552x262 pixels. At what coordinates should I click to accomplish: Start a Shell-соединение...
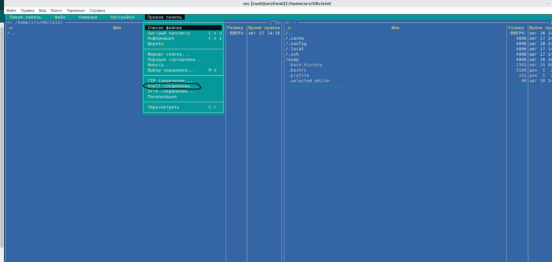click(x=184, y=86)
